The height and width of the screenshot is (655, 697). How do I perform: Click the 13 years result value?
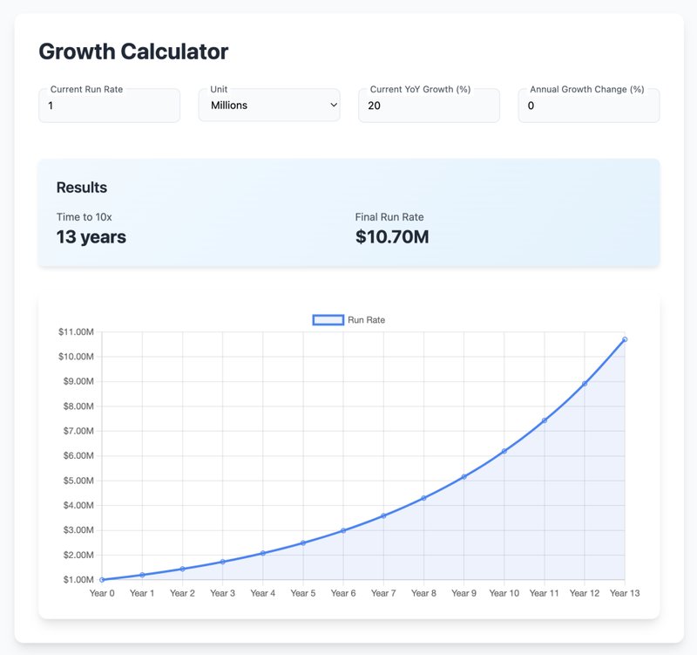91,236
